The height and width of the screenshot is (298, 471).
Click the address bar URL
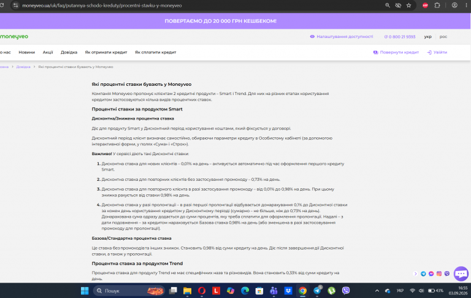[x=102, y=6]
